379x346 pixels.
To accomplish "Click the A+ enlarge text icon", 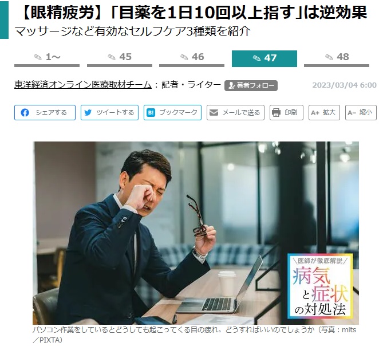I will click(x=315, y=113).
